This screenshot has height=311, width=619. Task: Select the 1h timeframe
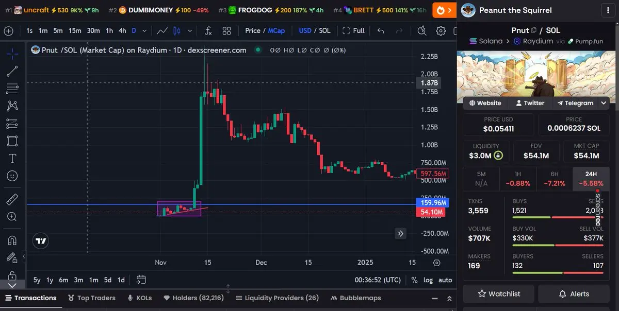[x=109, y=31]
